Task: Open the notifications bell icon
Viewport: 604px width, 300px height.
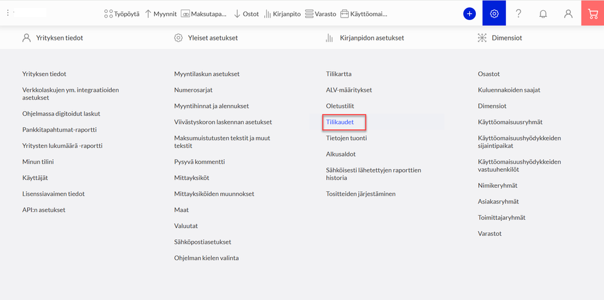Action: pyautogui.click(x=543, y=14)
